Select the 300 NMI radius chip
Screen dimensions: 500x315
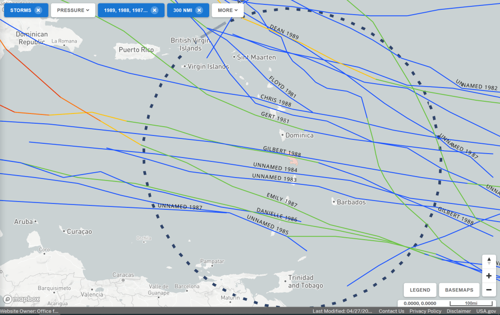coord(183,10)
